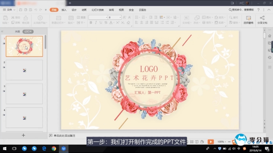The image size is (273, 153).
Task: Click the save icon in quick access toolbar
Action: click(x=20, y=10)
